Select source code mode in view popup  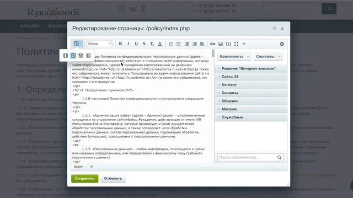pos(73,56)
